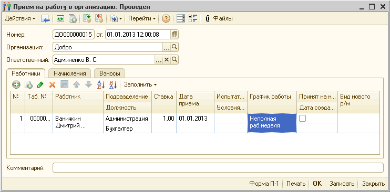The height and width of the screenshot is (192, 390).
Task: Click the Организация field containing Добро
Action: pyautogui.click(x=108, y=47)
